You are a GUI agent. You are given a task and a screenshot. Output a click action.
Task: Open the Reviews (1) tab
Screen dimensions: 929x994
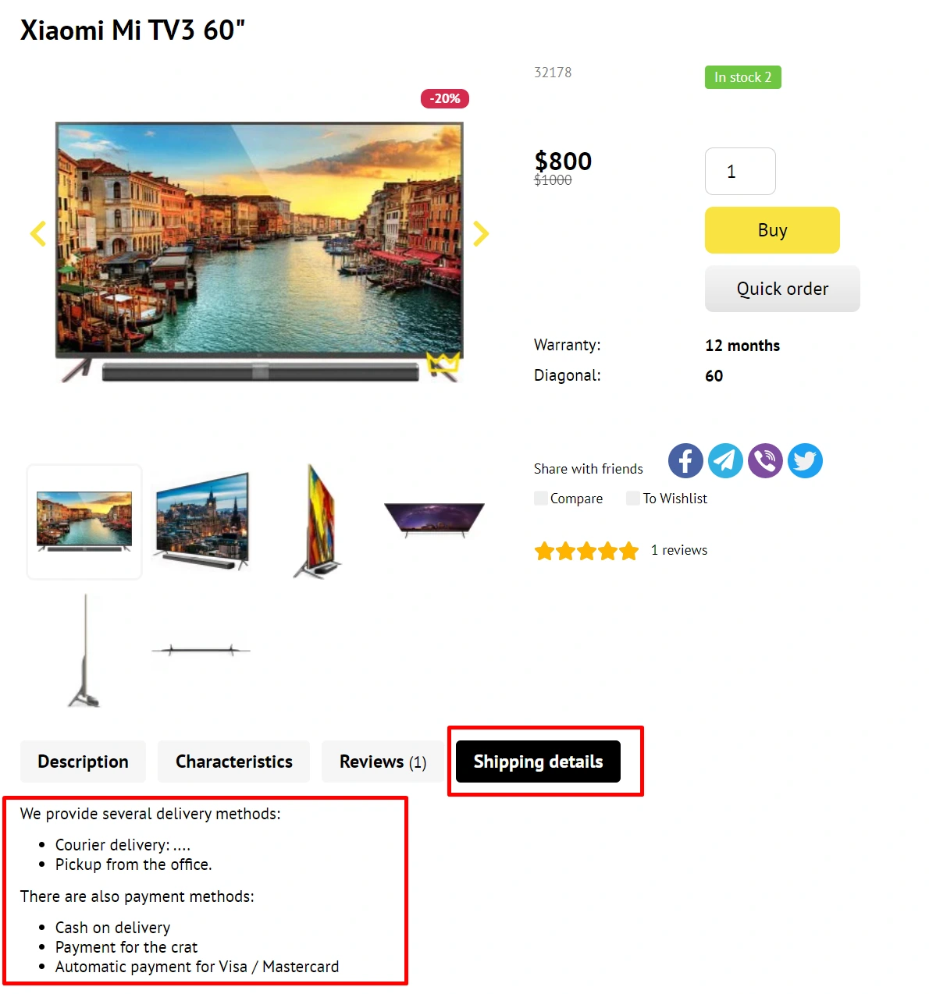click(x=383, y=761)
